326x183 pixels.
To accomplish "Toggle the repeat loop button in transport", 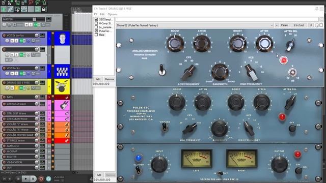I will tap(49, 178).
